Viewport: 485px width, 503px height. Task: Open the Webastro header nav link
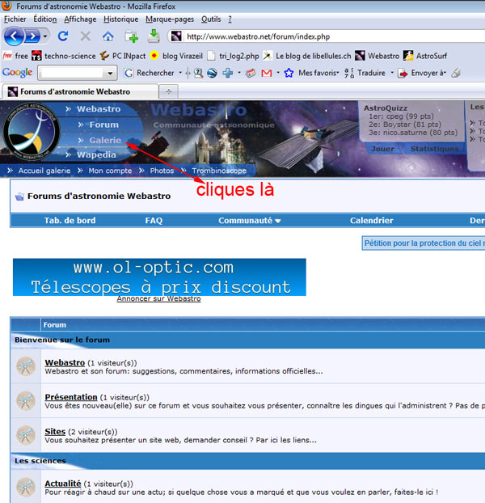[x=99, y=109]
